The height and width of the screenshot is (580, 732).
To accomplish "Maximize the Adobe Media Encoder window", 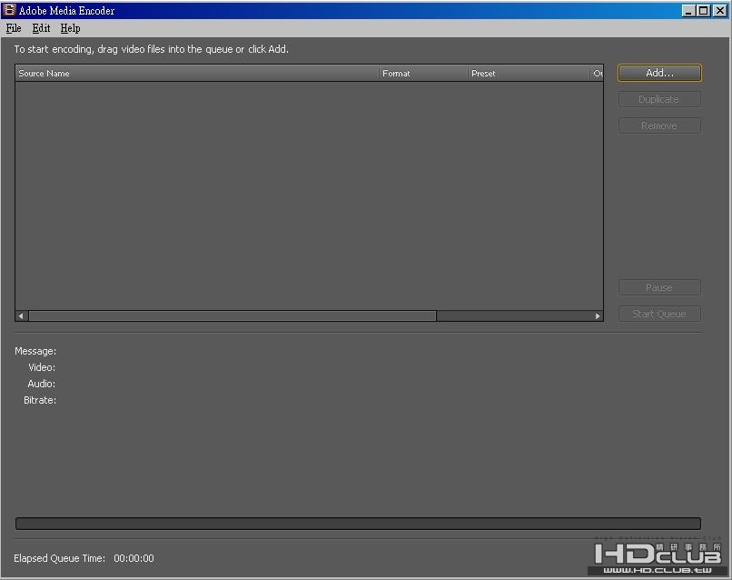I will pyautogui.click(x=703, y=10).
